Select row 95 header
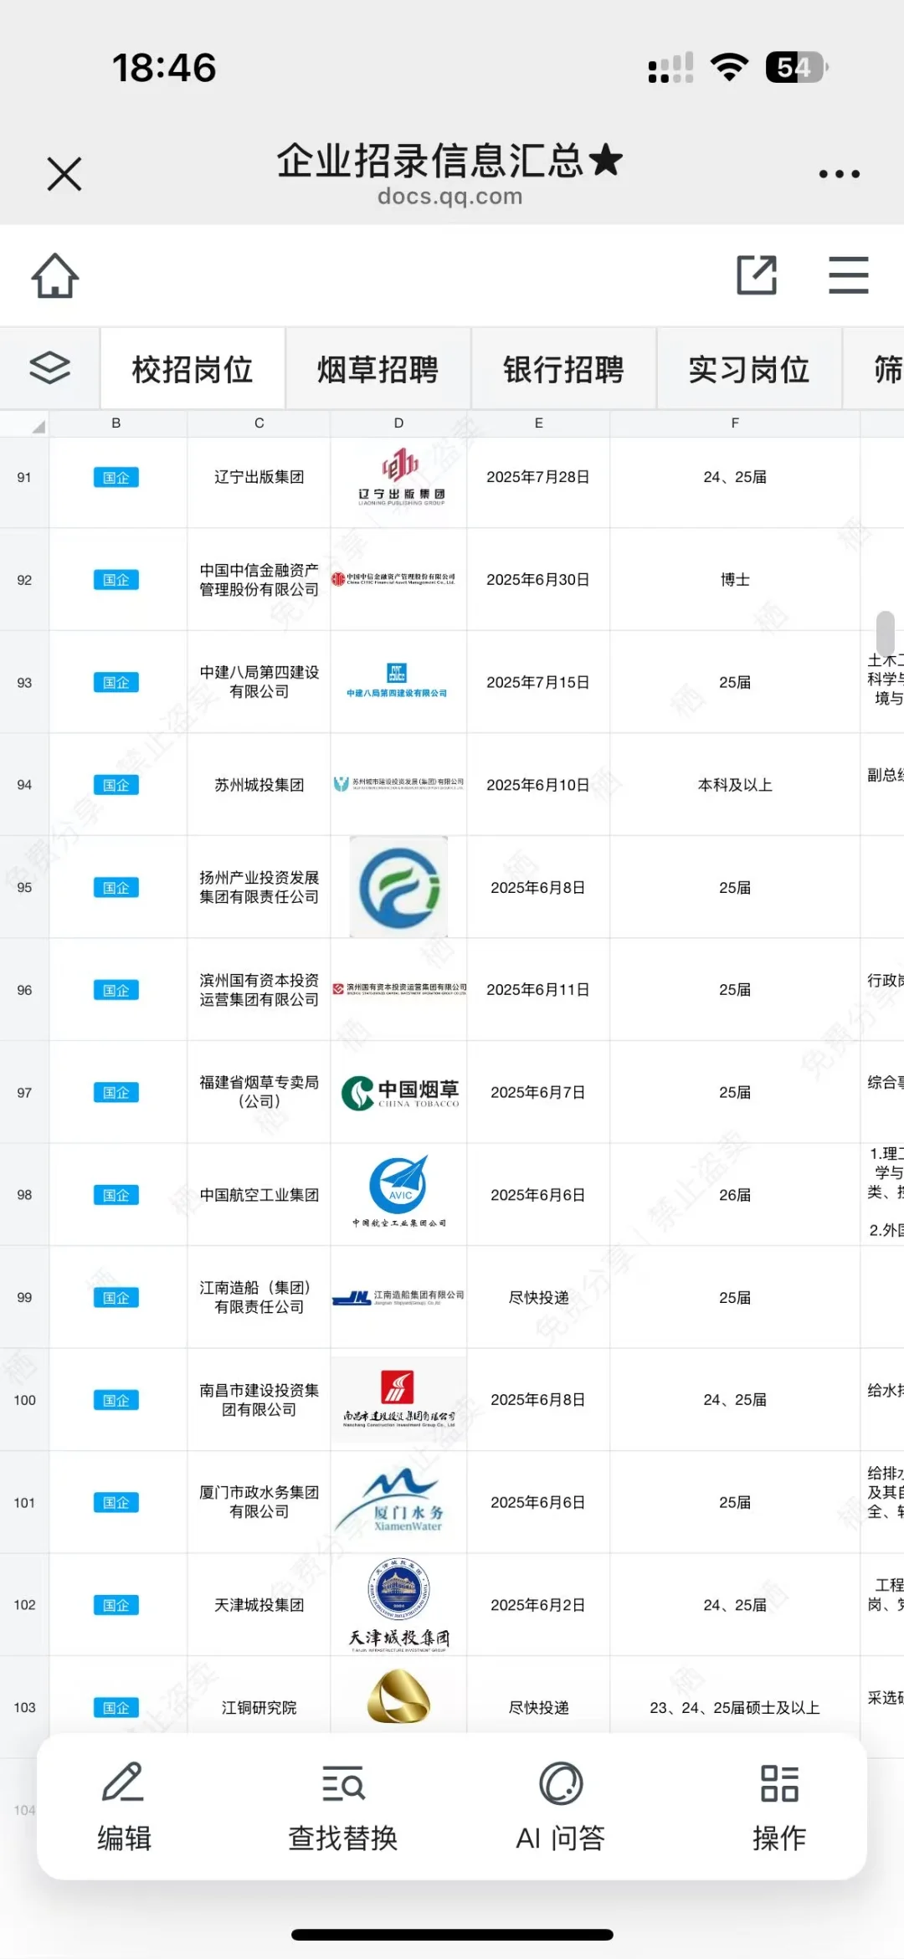The image size is (904, 1959). coord(24,888)
